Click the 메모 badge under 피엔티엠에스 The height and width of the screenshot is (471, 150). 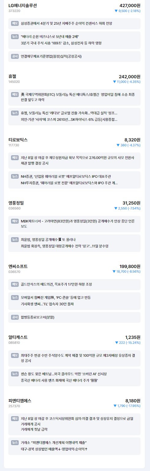(x=15, y=418)
